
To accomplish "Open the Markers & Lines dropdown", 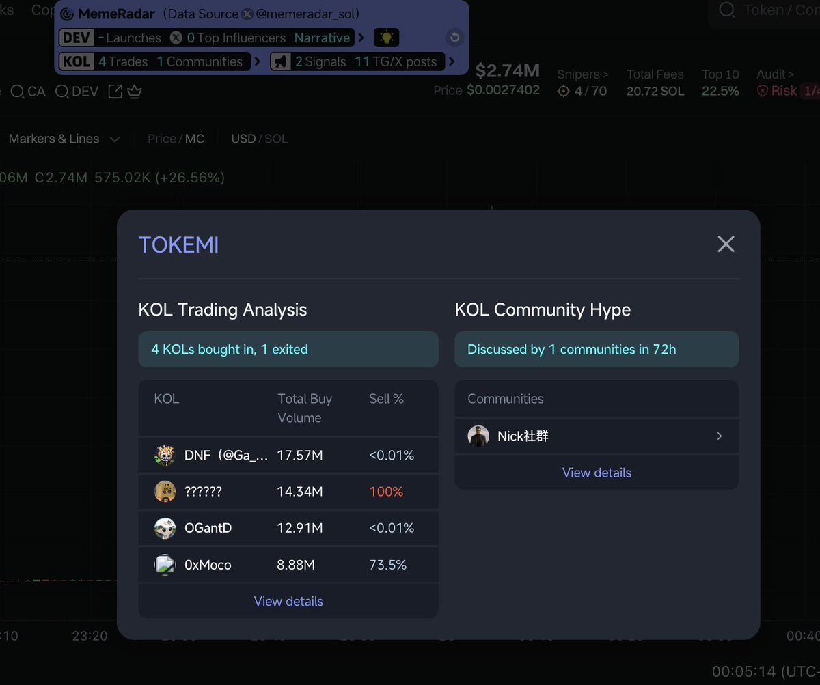I will (64, 139).
